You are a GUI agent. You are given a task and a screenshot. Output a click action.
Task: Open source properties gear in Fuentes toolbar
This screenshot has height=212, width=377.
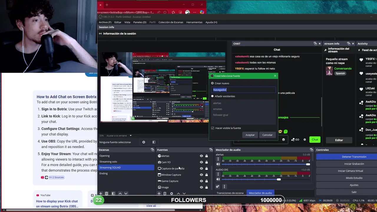(171, 193)
